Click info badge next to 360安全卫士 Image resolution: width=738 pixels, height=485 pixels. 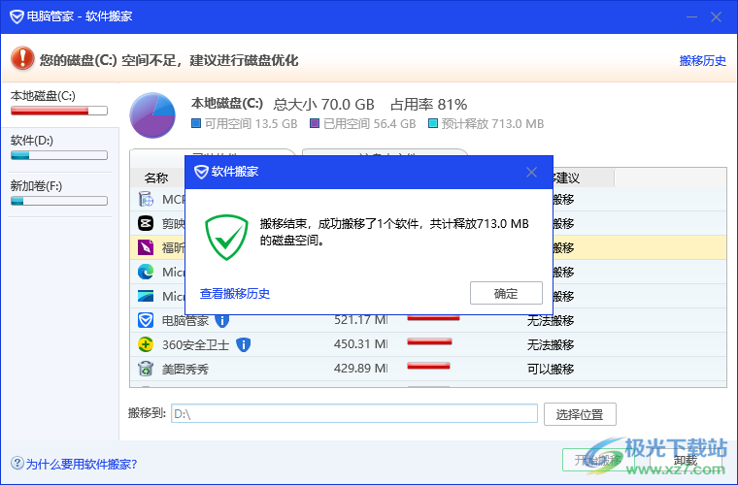click(x=243, y=345)
